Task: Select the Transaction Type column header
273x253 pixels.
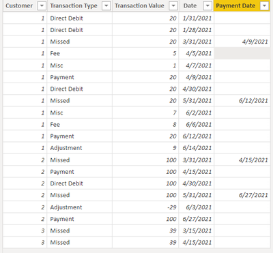Action: [x=74, y=6]
